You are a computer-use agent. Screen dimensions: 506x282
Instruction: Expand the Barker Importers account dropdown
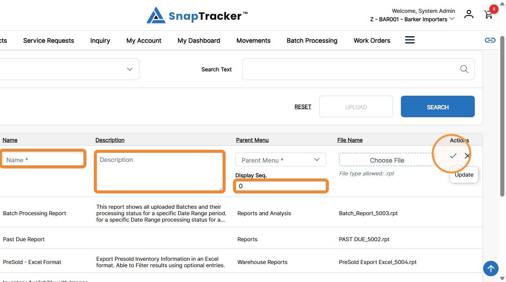click(x=412, y=19)
